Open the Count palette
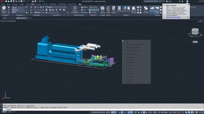 [129, 9]
